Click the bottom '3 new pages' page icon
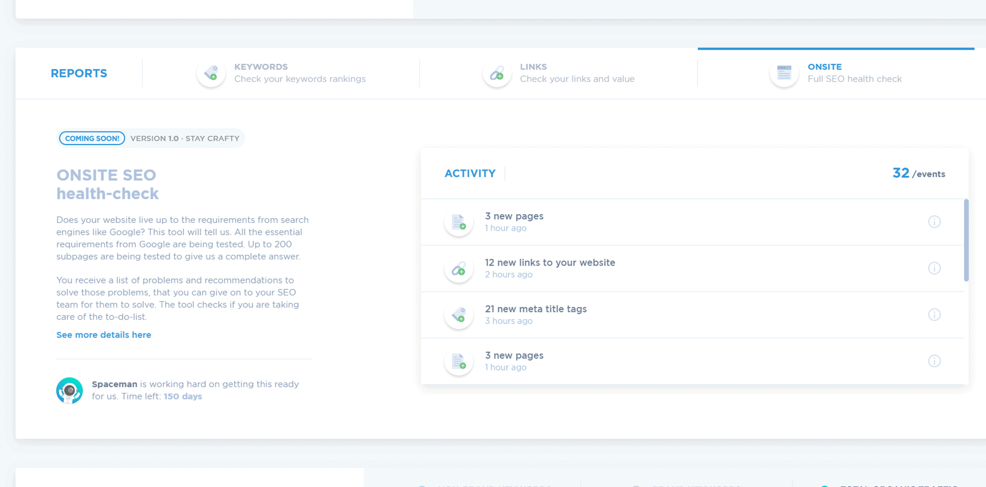 (459, 361)
